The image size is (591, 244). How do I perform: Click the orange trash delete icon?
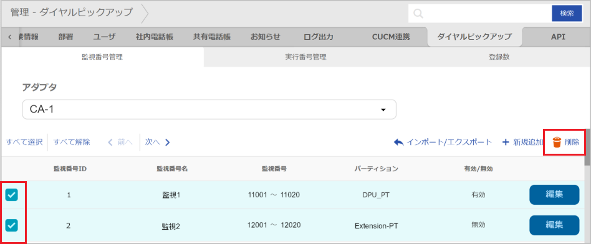pos(557,143)
